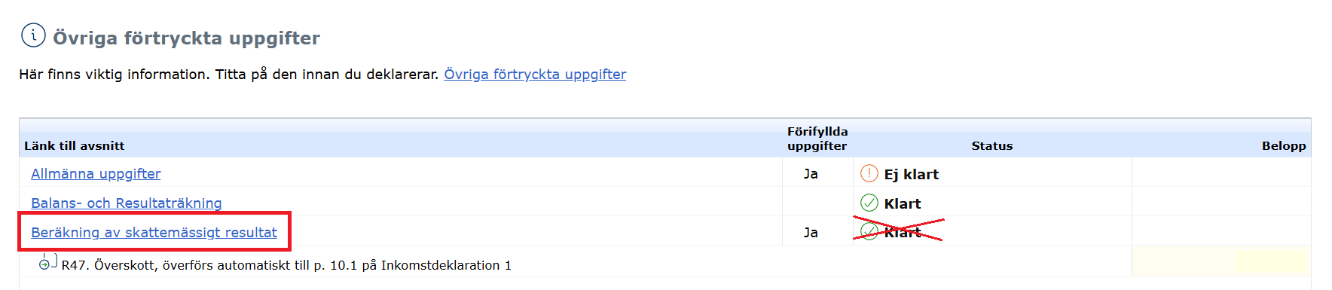Click the Ja cell in Beräkning row
Viewport: 1332px width, 290px height.
pos(811,232)
